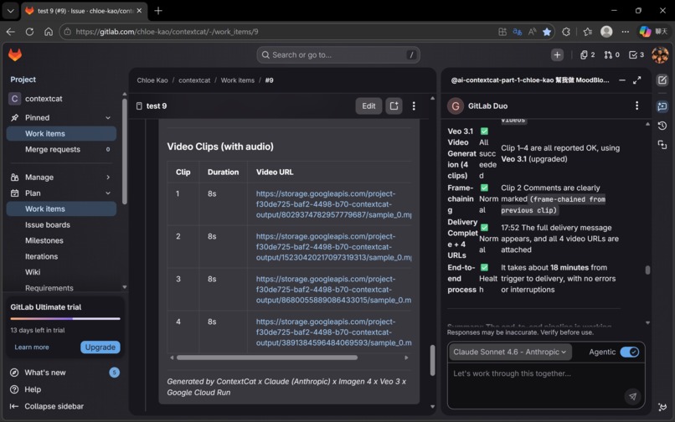Minimize the Duo chat panel
Image resolution: width=675 pixels, height=422 pixels.
tap(622, 80)
